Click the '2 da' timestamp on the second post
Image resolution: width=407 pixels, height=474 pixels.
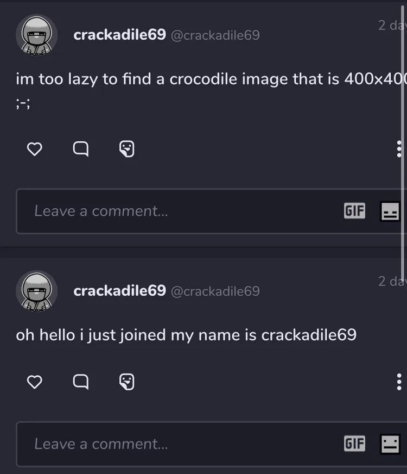392,282
